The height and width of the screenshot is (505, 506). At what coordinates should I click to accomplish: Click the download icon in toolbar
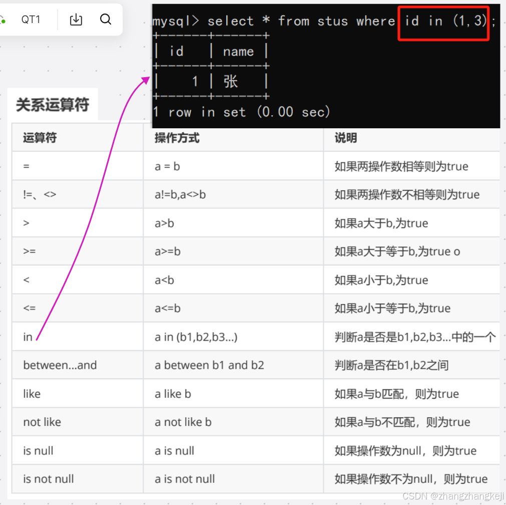tap(76, 20)
